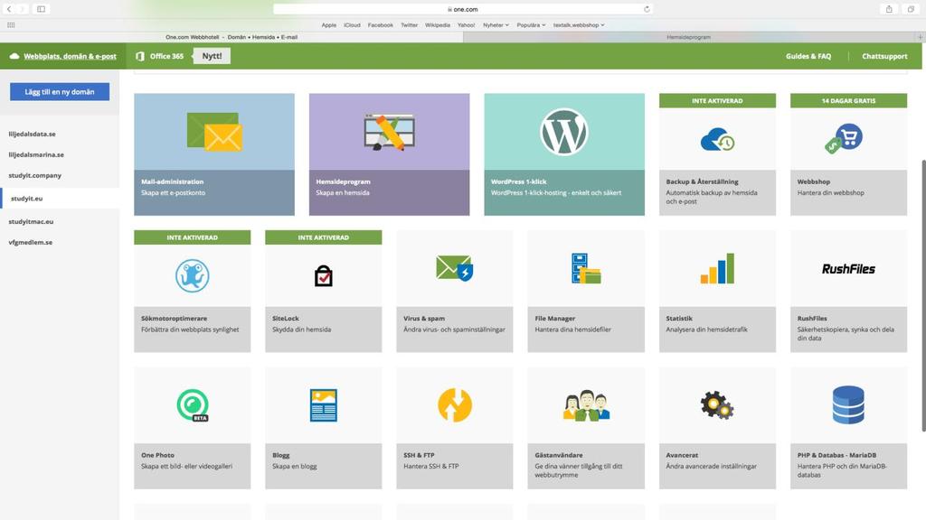Expand the Nyheter bookmarks dropdown
Screen dimensions: 926x520
(x=496, y=24)
